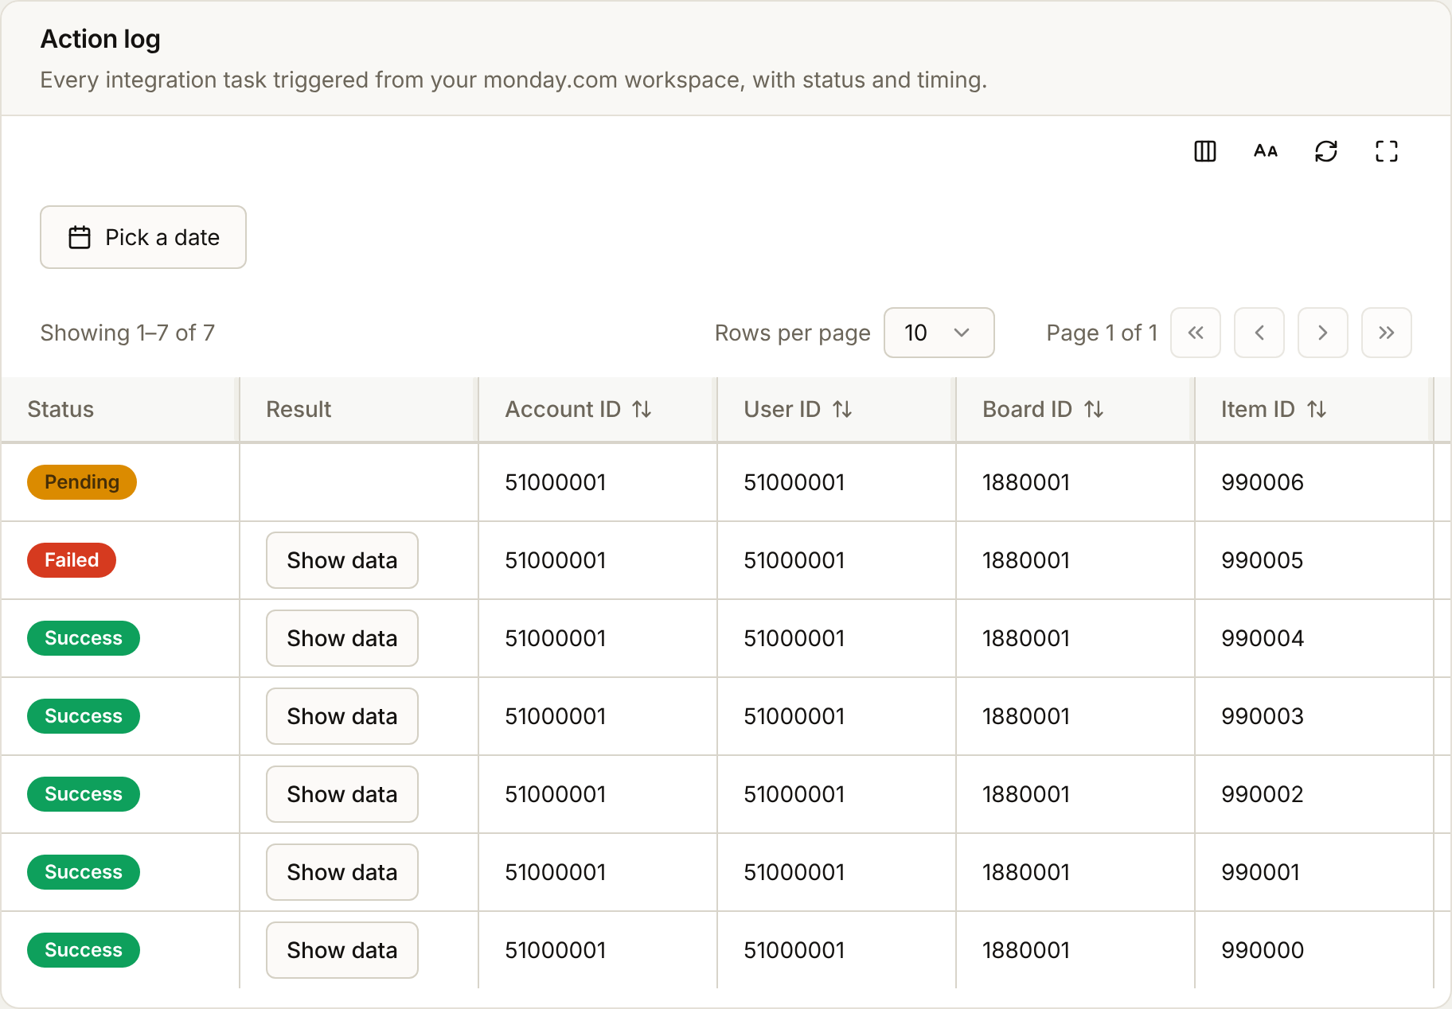Sort by Board ID column
This screenshot has height=1009, width=1452.
click(1044, 409)
